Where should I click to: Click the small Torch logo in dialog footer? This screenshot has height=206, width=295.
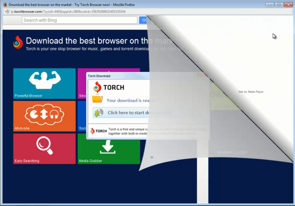point(98,131)
